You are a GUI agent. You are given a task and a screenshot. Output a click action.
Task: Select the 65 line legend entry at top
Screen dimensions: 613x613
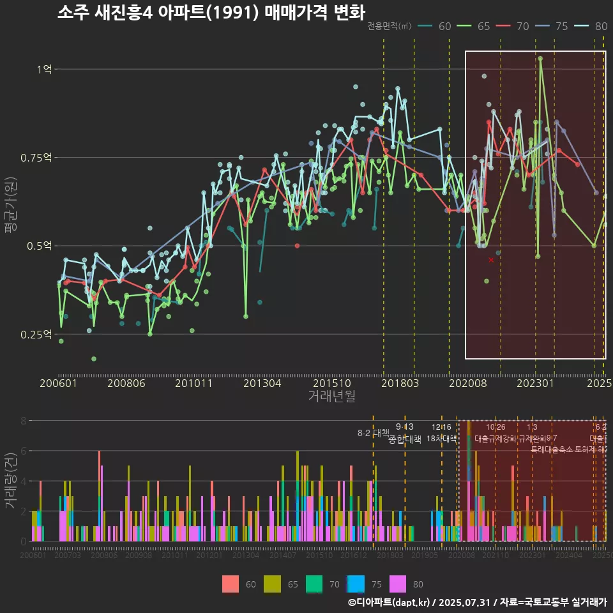473,26
